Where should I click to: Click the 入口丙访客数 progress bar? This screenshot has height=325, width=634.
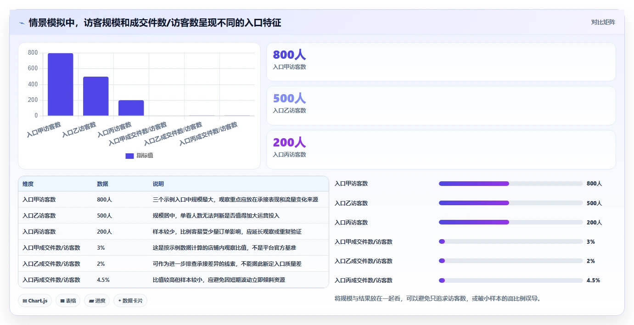[x=511, y=222]
